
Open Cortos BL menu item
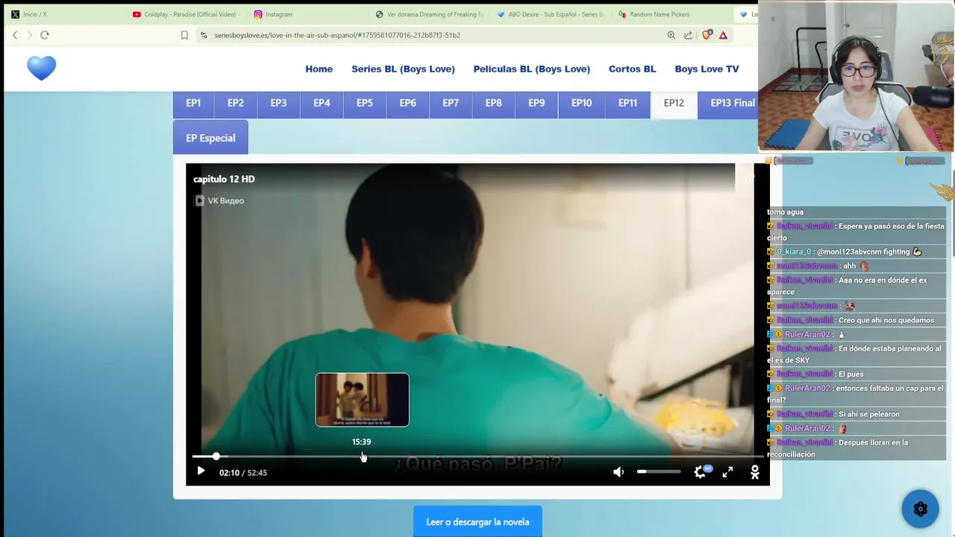[x=632, y=69]
